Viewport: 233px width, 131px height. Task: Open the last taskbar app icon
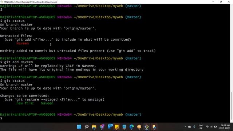154,127
